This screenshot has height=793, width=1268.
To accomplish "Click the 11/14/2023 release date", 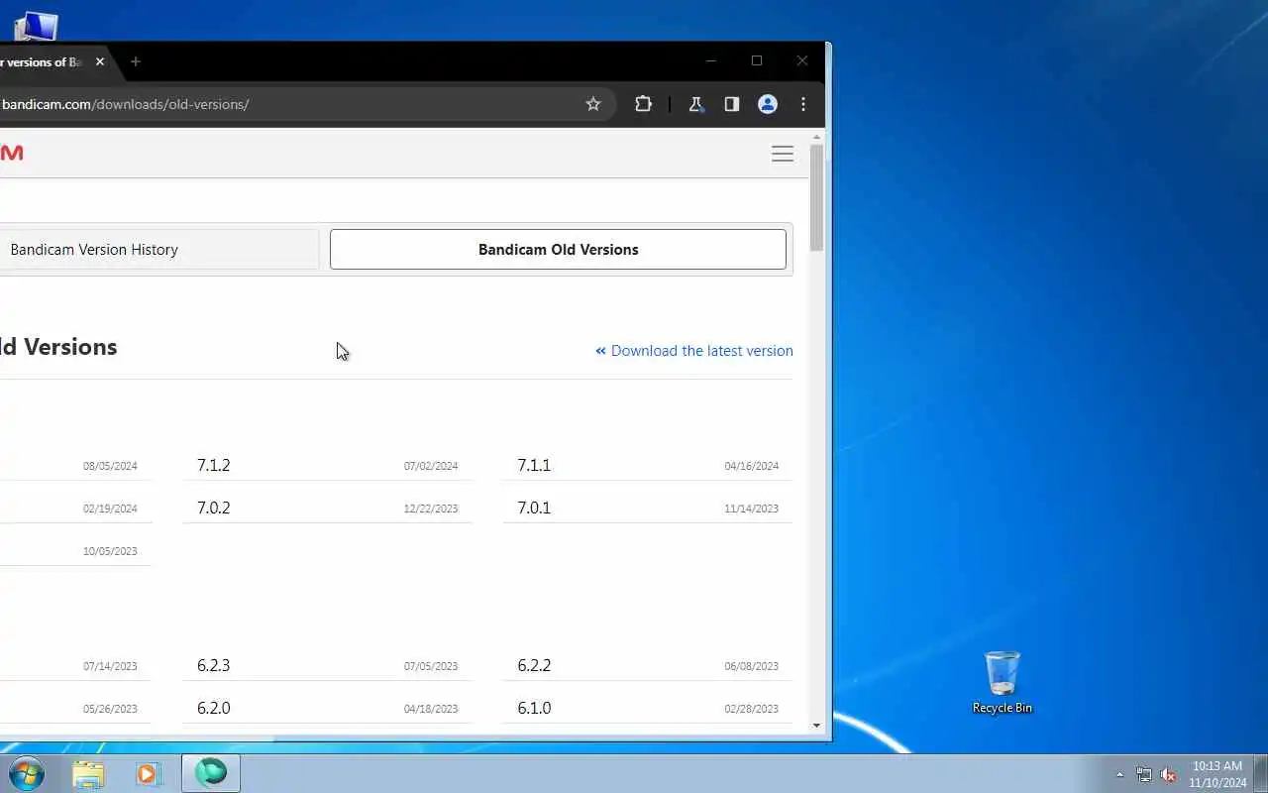I will point(752,509).
